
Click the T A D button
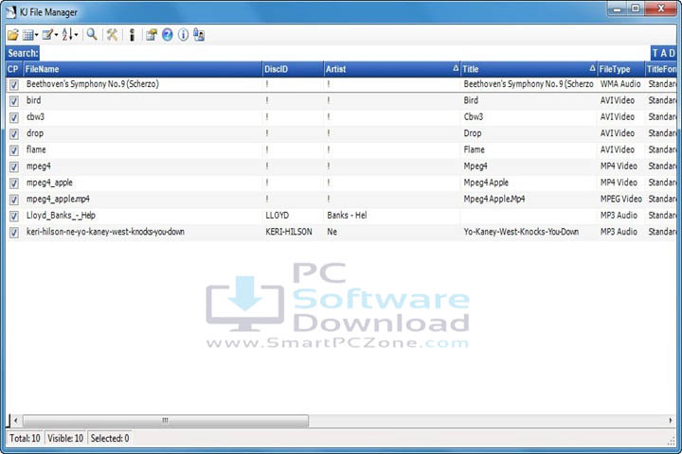(663, 53)
